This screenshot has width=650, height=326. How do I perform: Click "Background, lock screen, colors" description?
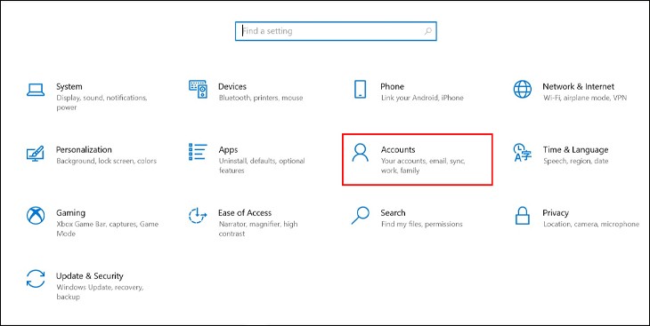click(x=107, y=161)
